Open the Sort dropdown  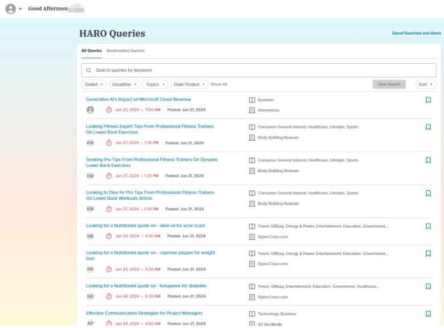(x=426, y=84)
